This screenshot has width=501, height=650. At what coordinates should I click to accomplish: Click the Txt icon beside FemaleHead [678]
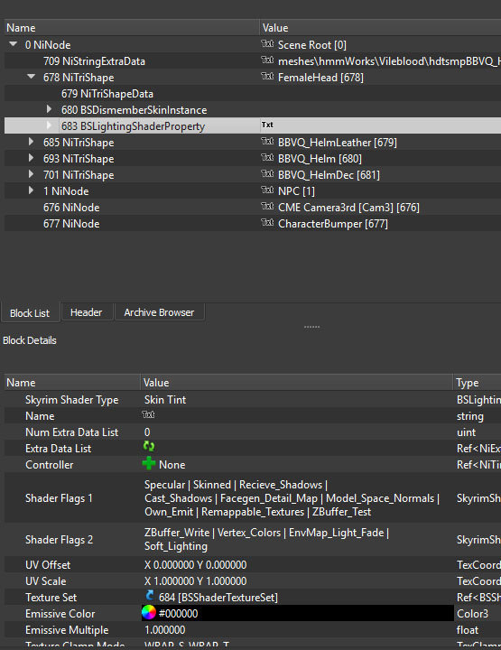[267, 76]
